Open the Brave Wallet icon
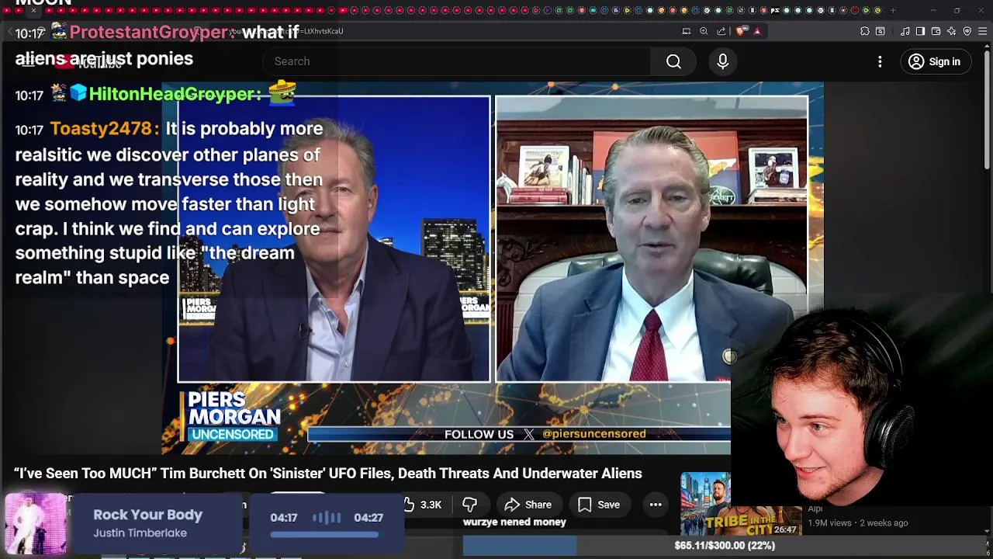 click(936, 31)
